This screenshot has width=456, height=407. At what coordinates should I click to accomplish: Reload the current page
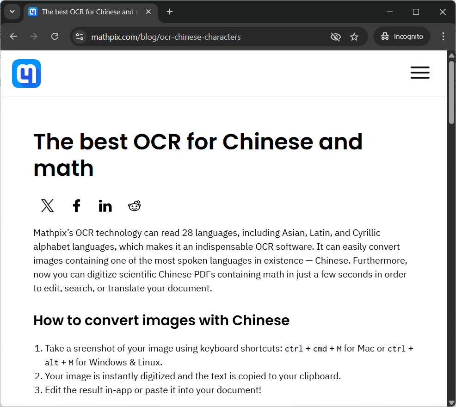pyautogui.click(x=55, y=37)
